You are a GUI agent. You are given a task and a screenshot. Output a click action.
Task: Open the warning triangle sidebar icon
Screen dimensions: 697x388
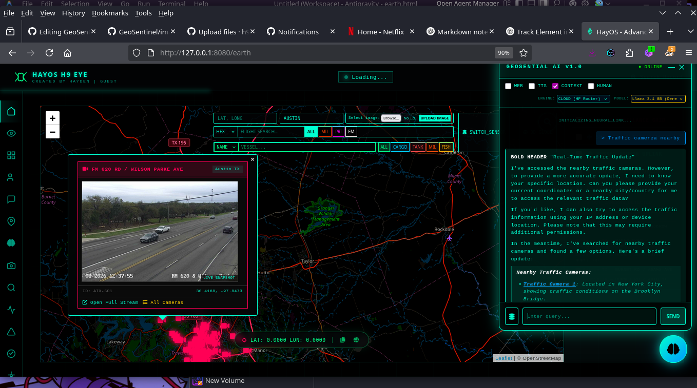(11, 332)
